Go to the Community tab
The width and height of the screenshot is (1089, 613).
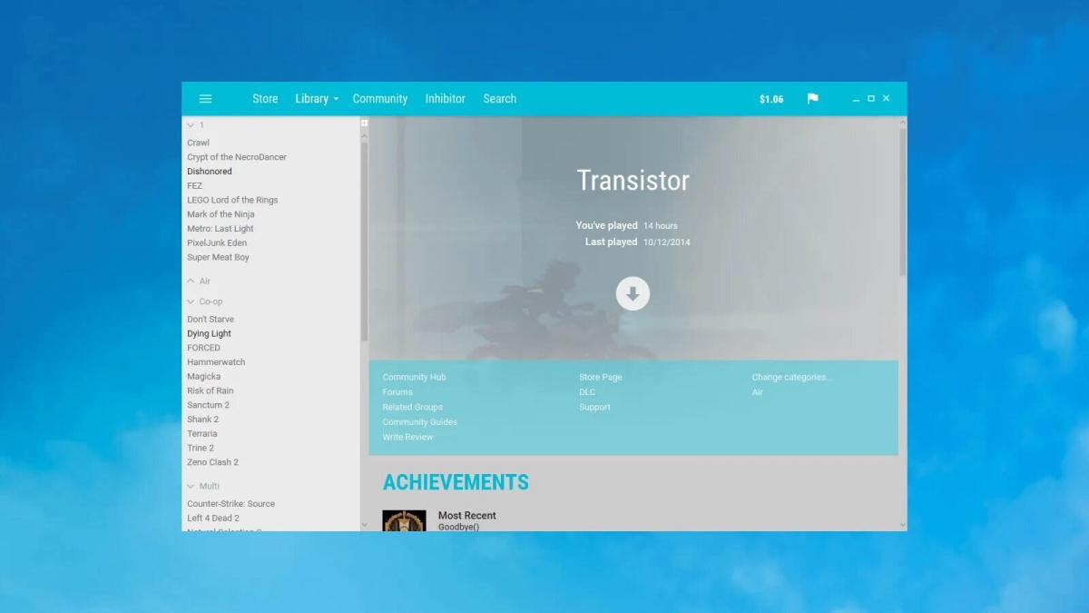[x=379, y=99]
